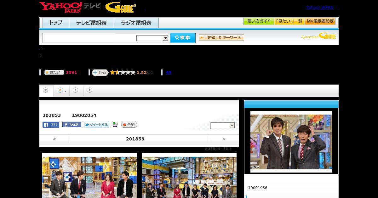This screenshot has height=198, width=378.
Task: Click the 予約 record button
Action: coord(129,125)
